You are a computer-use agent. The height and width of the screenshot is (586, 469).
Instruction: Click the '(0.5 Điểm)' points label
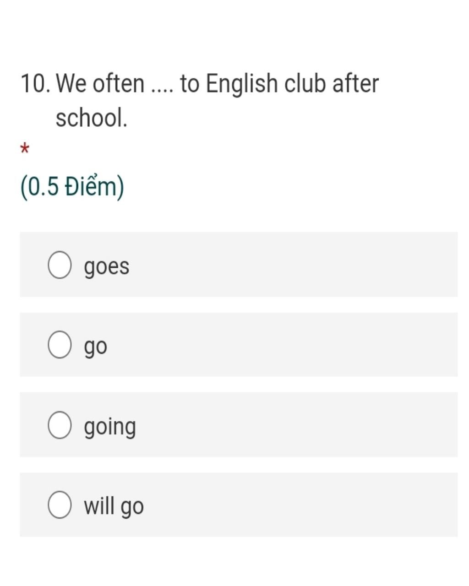click(x=72, y=187)
